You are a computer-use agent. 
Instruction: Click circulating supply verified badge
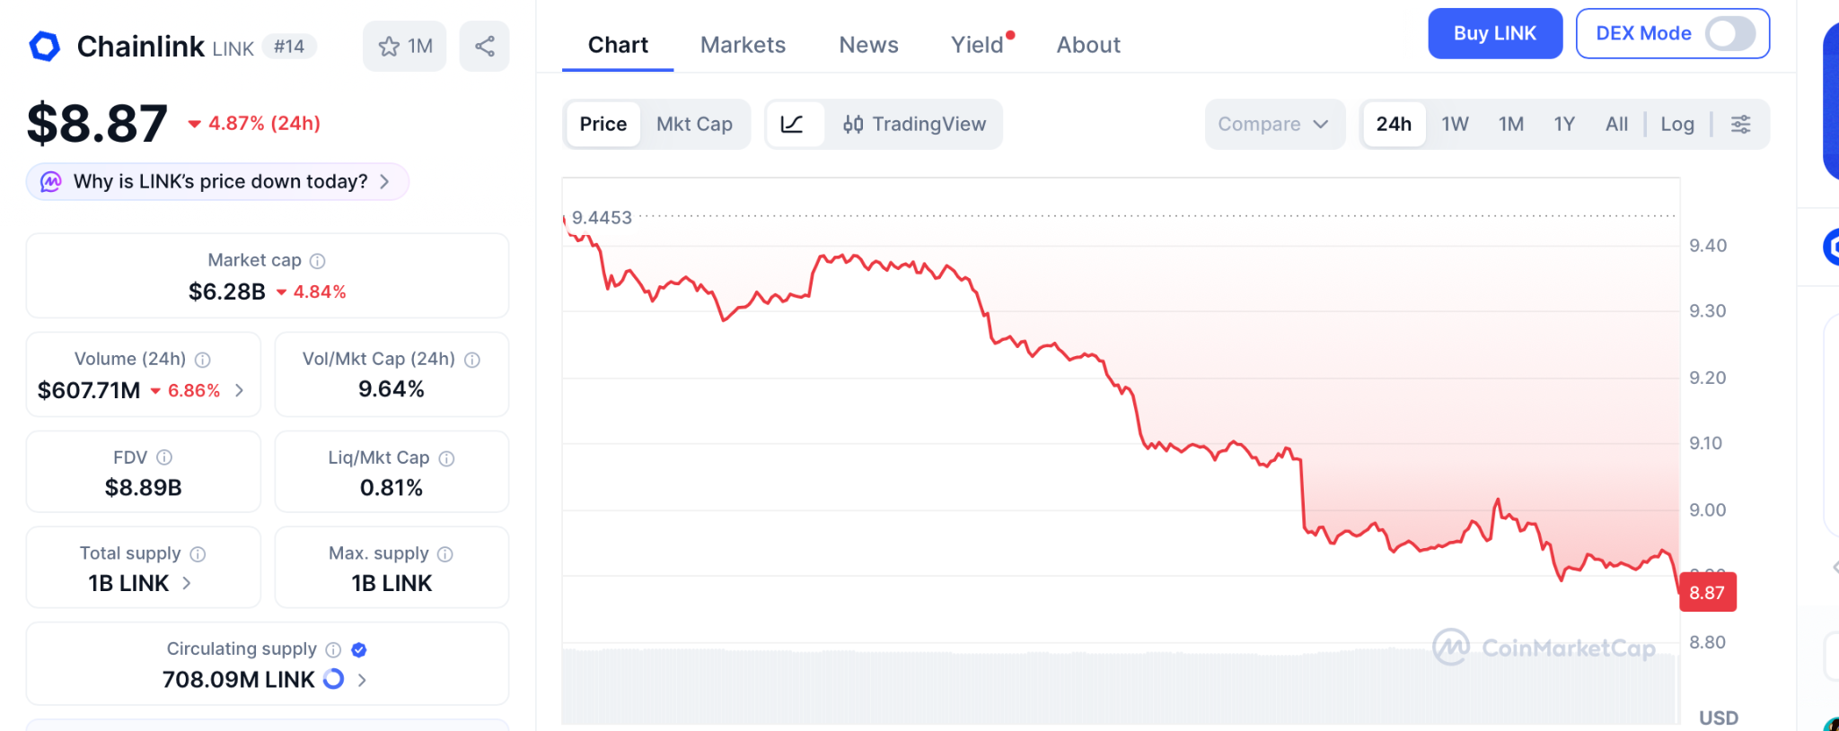point(359,649)
